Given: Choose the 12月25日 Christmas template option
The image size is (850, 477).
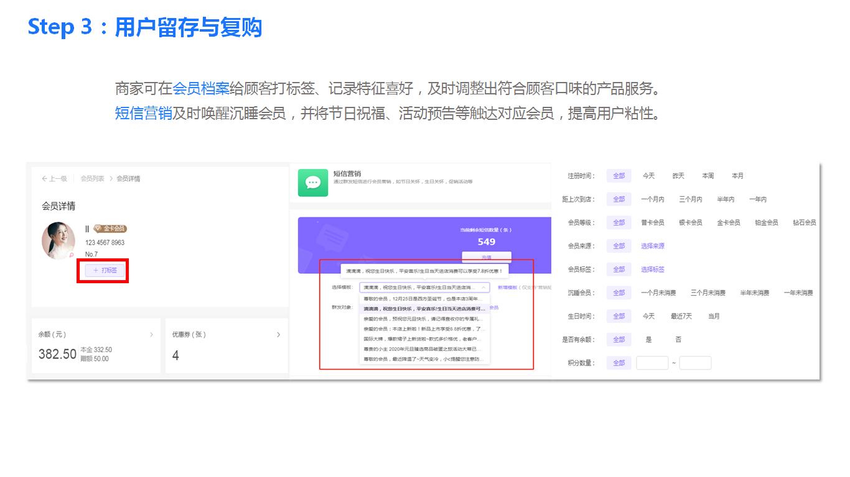Looking at the screenshot, I should click(423, 299).
